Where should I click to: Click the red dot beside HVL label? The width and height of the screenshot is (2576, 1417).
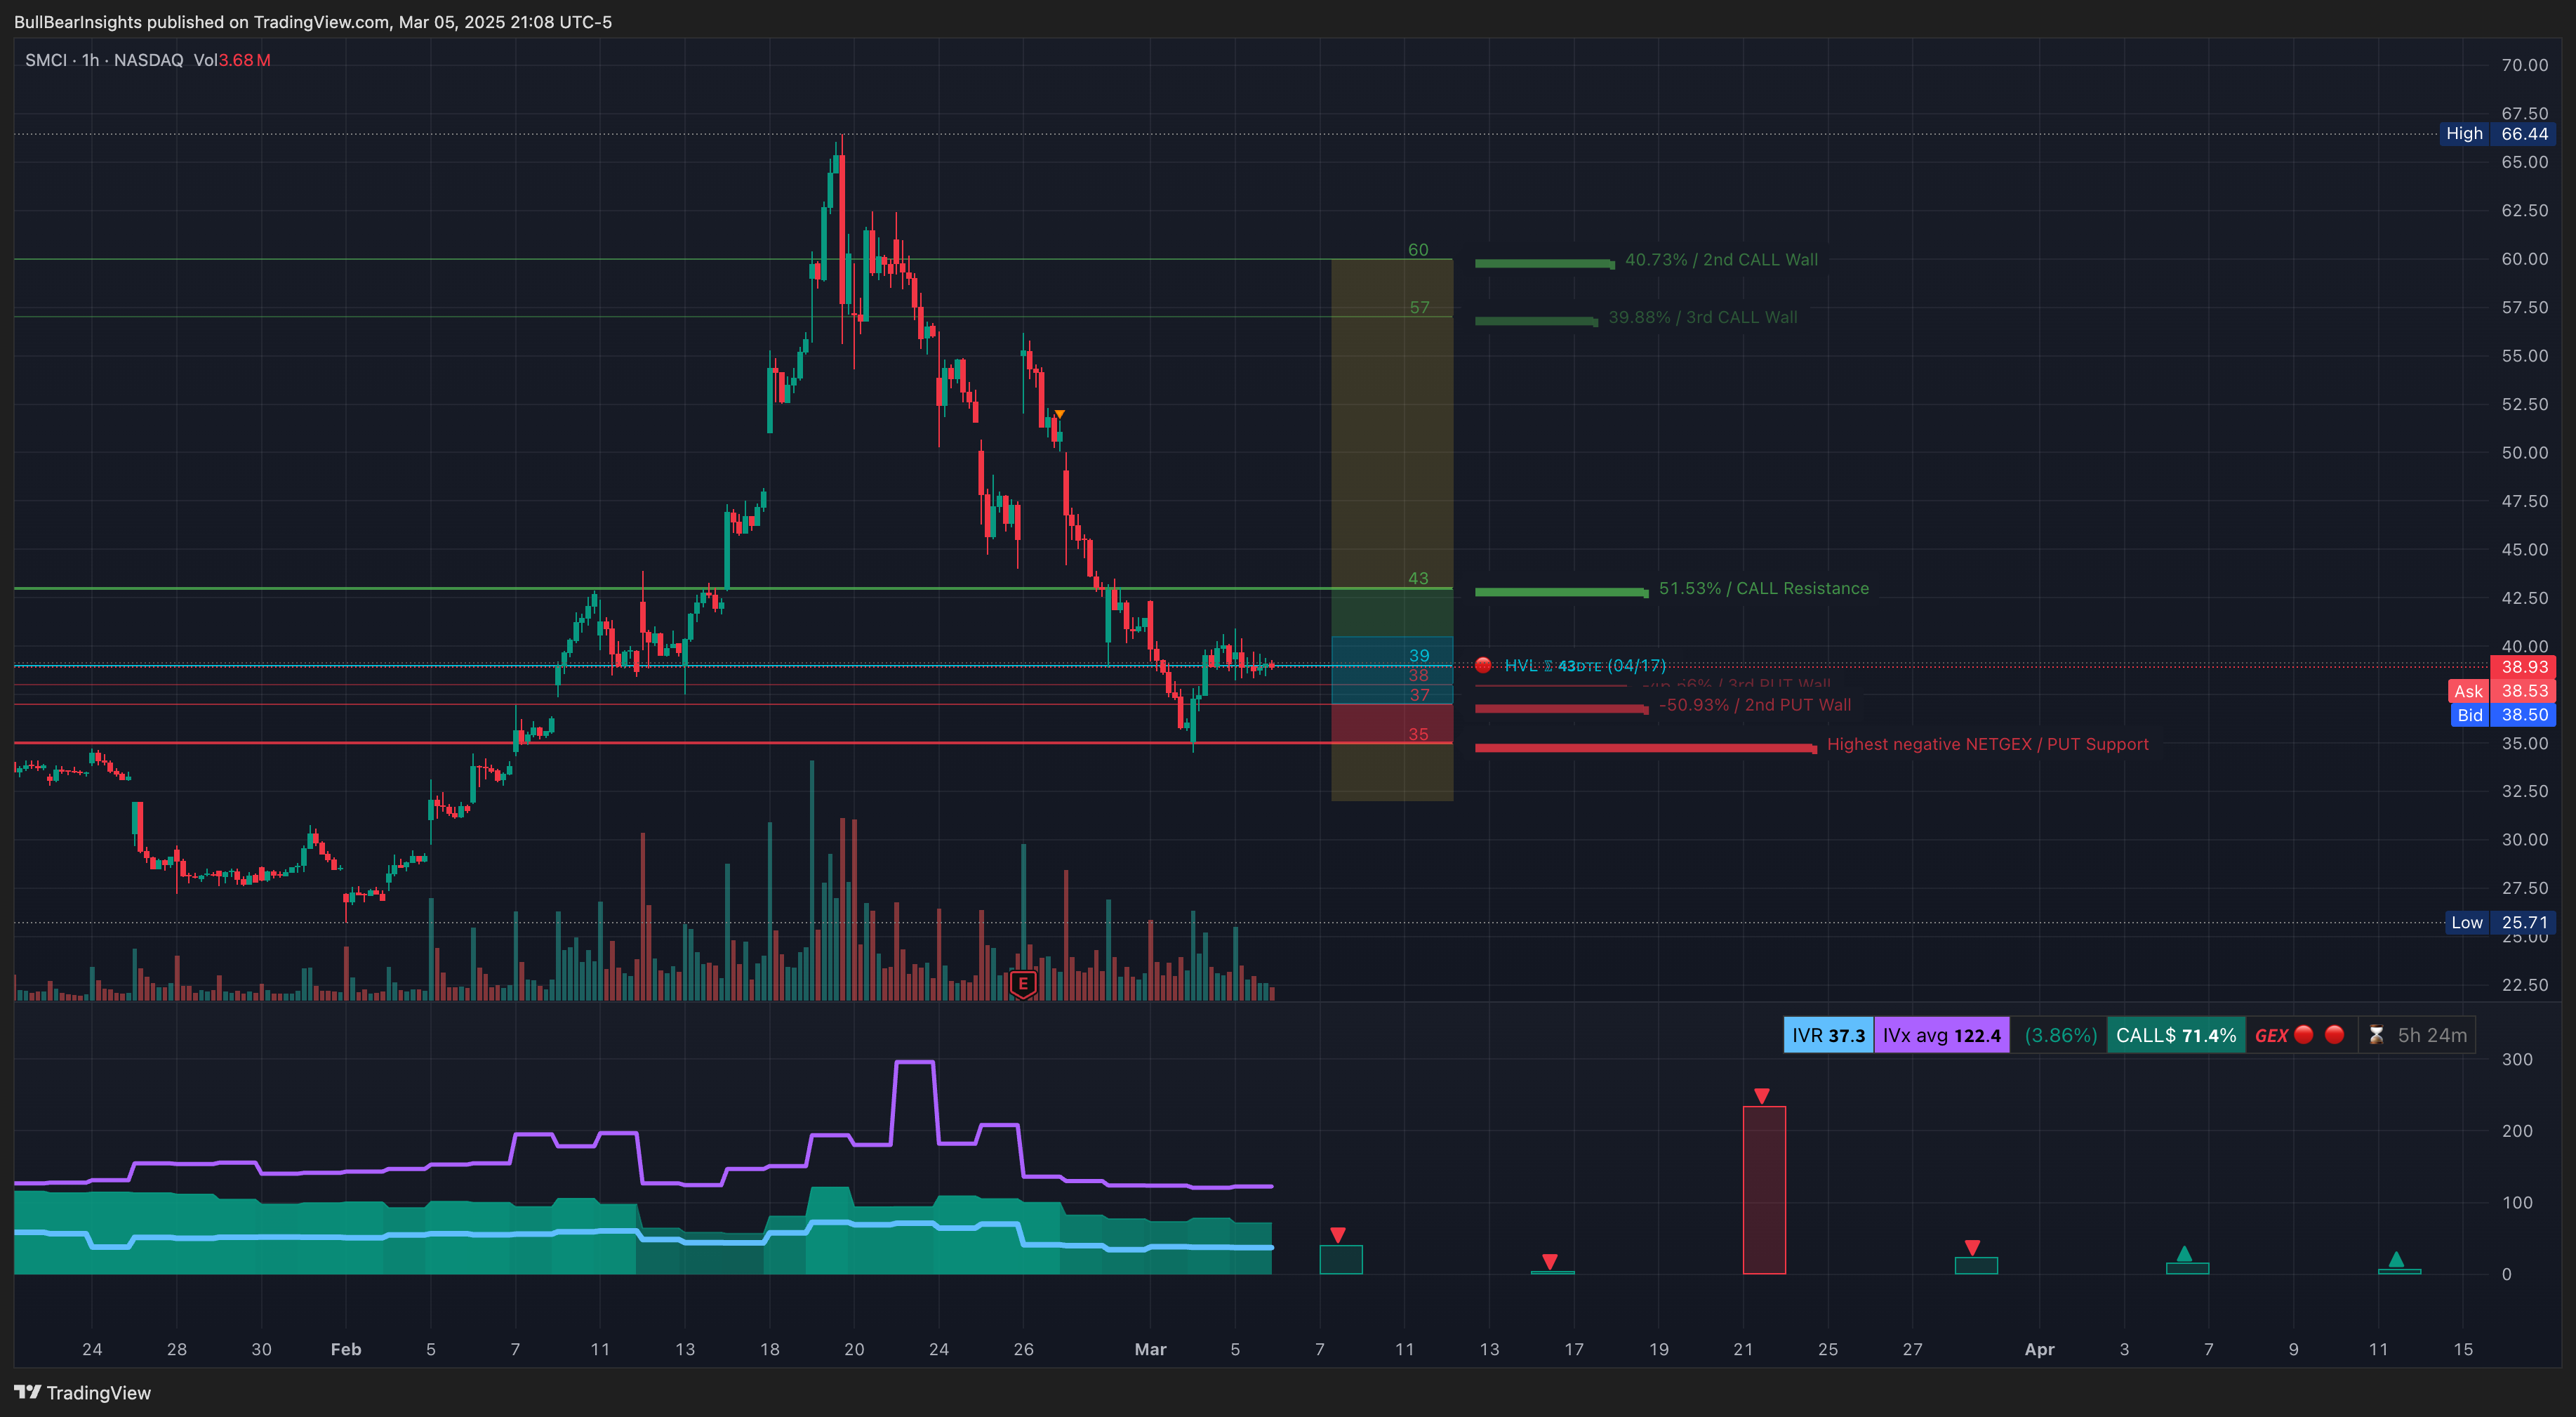[1483, 666]
